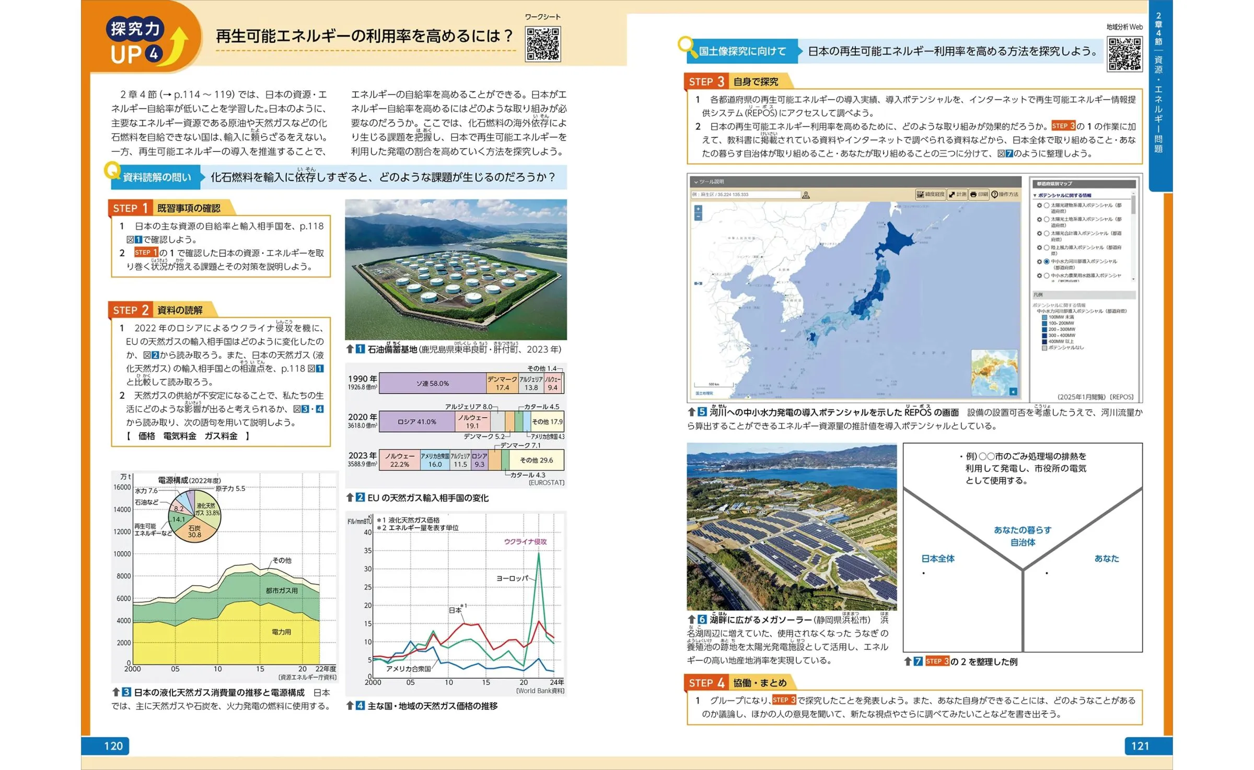Click the 電源構成 pie chart
This screenshot has width=1254, height=770.
[x=194, y=515]
